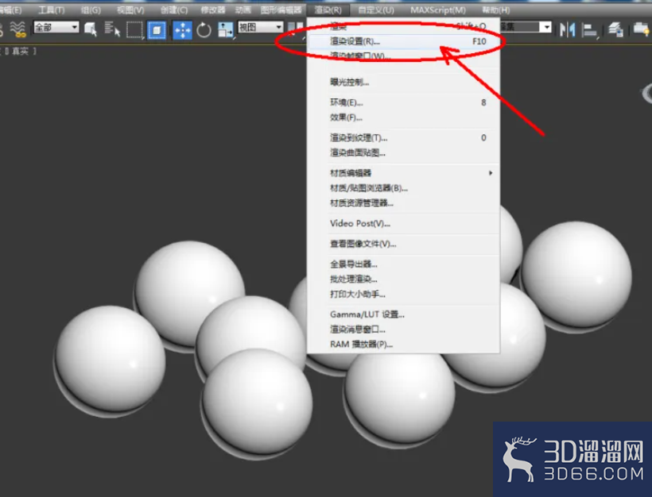
Task: Open the 动画 menu
Action: point(243,10)
